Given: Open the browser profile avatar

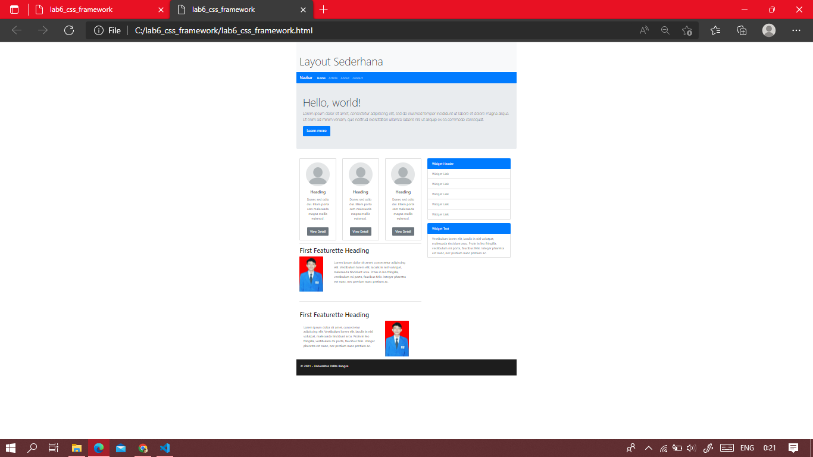Looking at the screenshot, I should tap(769, 30).
